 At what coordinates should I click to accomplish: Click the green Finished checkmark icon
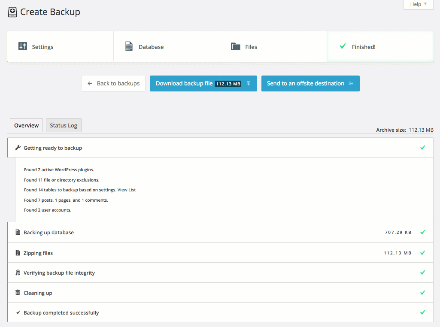343,46
